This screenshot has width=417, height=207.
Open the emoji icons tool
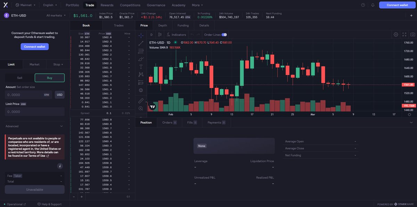[x=141, y=90]
